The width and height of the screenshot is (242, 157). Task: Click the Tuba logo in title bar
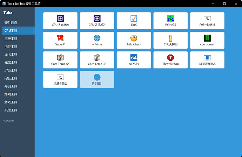click(4, 3)
